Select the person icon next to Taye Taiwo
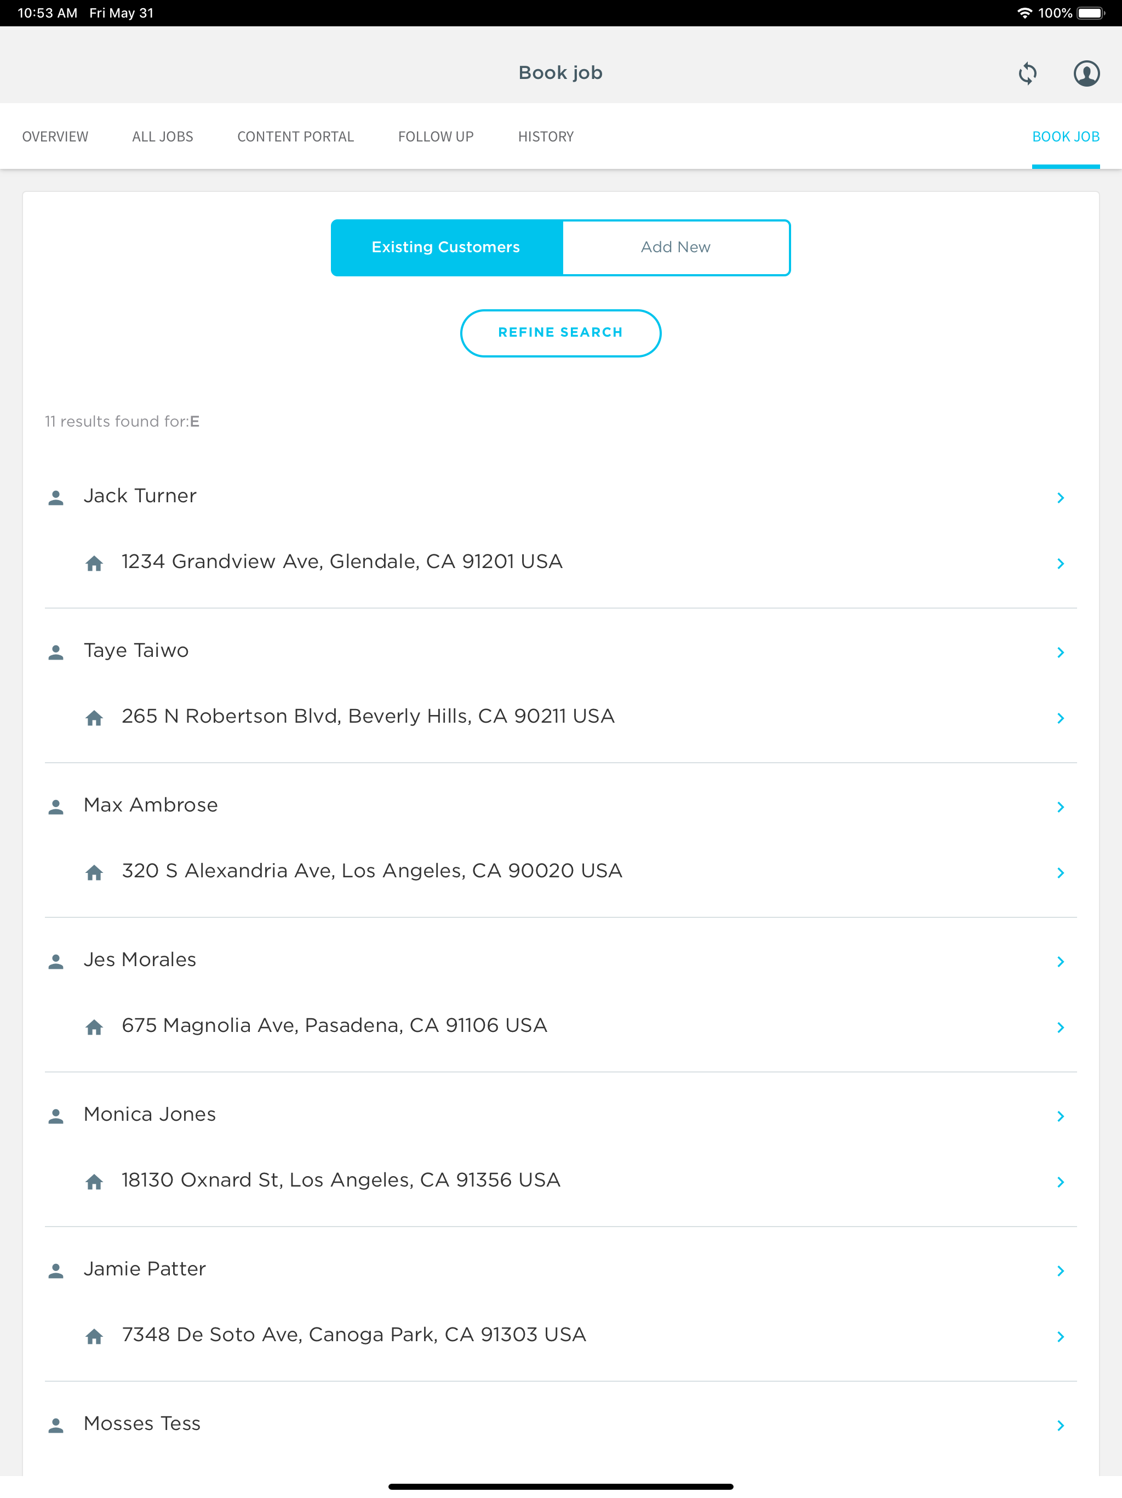Viewport: 1122px width, 1498px height. pyautogui.click(x=57, y=651)
